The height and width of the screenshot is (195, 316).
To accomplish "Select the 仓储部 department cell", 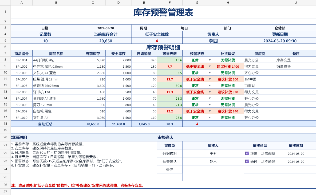I will [x=280, y=28].
